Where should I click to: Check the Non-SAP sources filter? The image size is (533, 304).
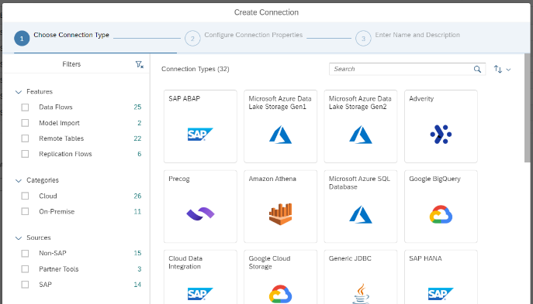coord(25,254)
